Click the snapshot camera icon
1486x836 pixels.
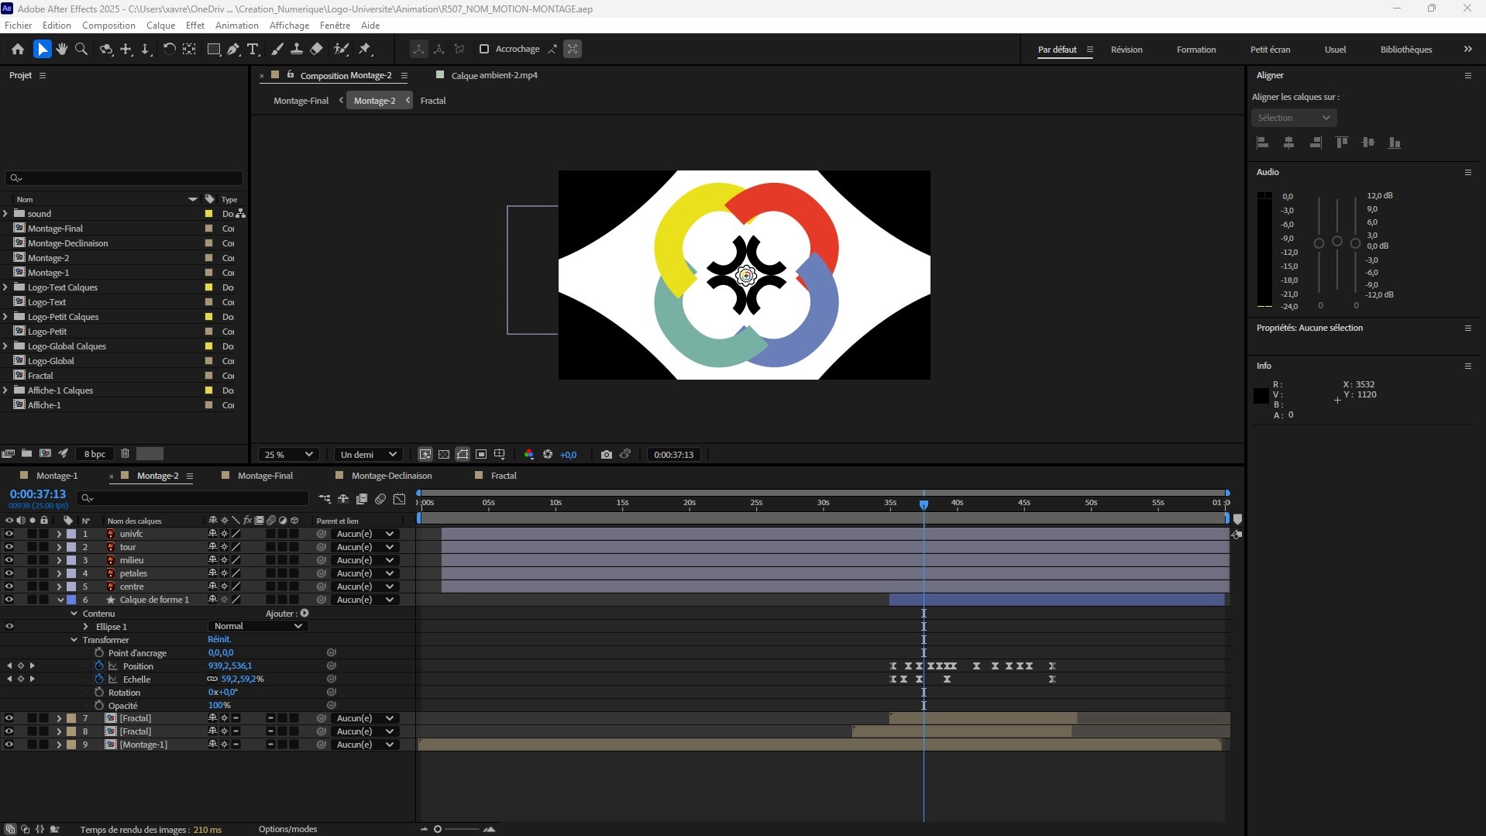click(x=606, y=455)
